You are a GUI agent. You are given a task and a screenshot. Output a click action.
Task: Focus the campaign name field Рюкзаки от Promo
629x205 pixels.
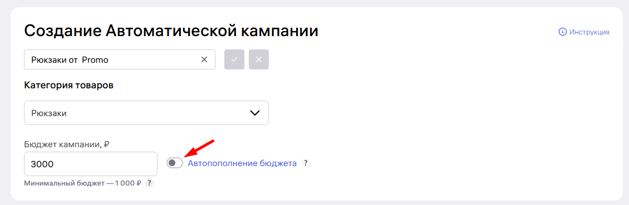(120, 59)
